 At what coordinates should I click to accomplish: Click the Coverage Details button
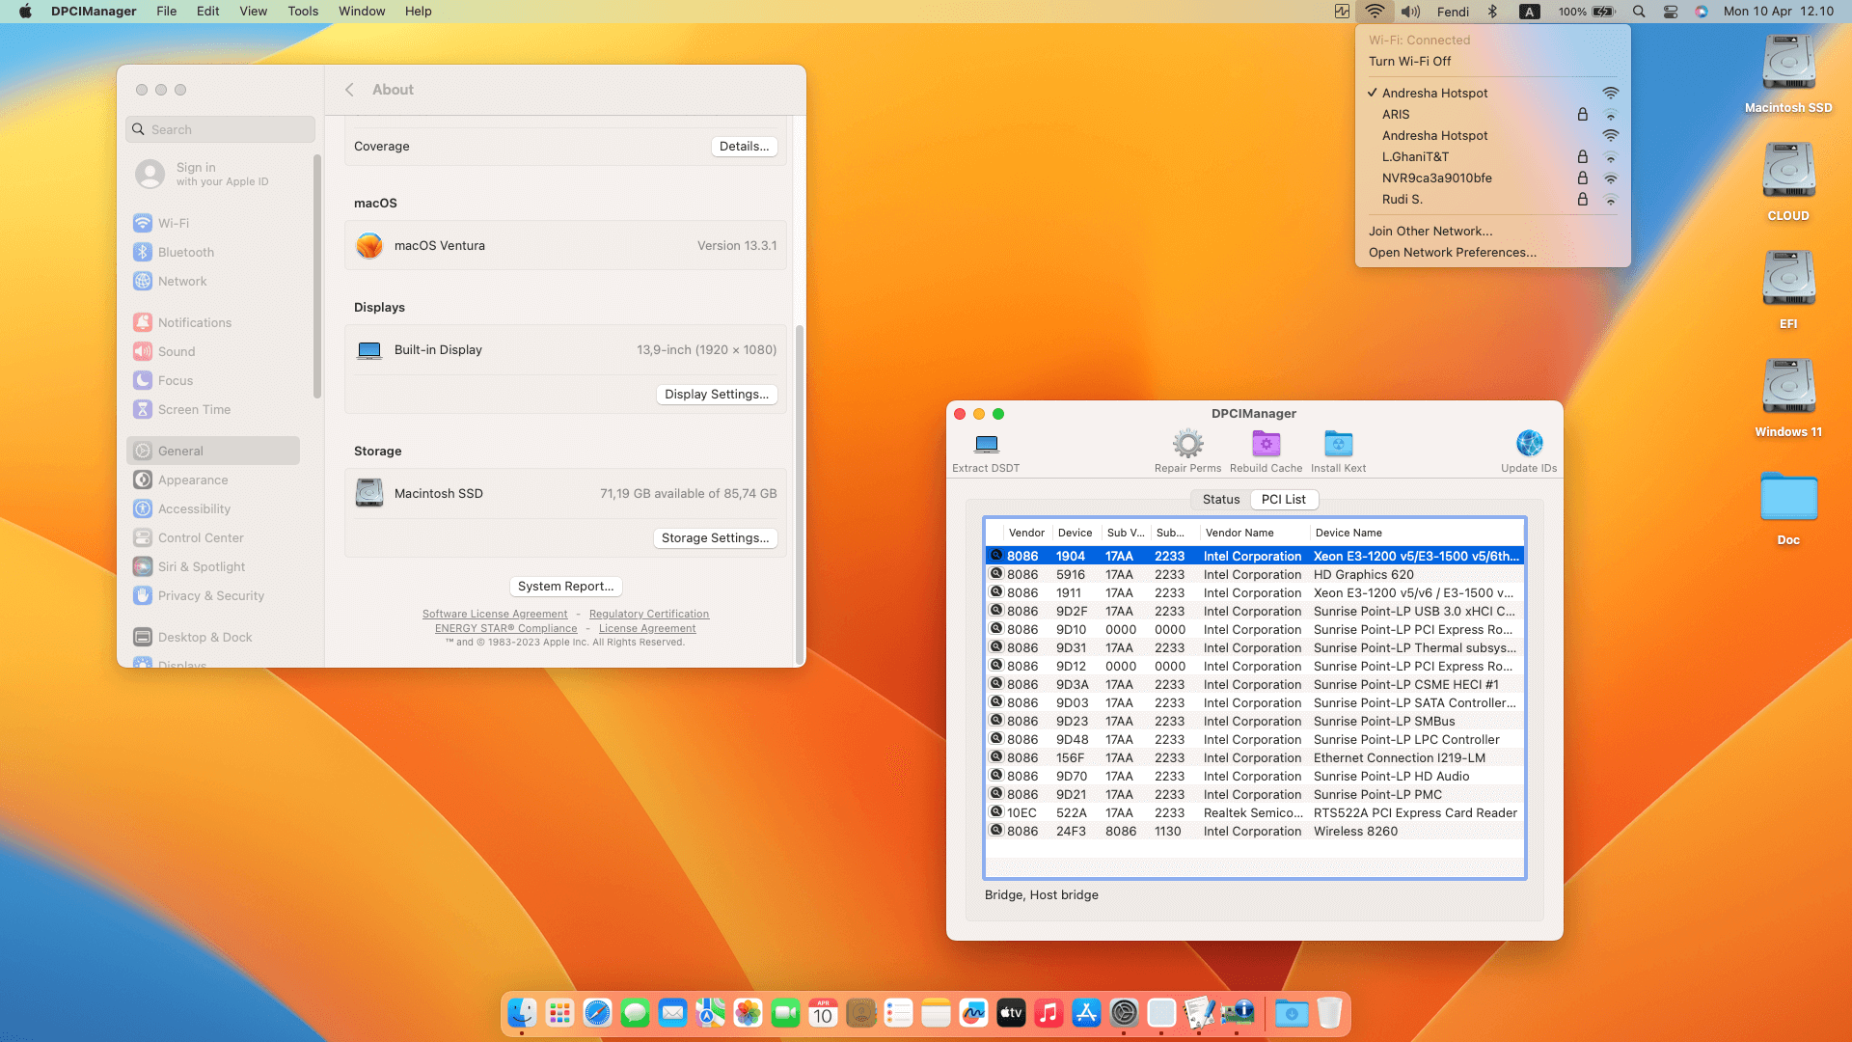point(745,147)
